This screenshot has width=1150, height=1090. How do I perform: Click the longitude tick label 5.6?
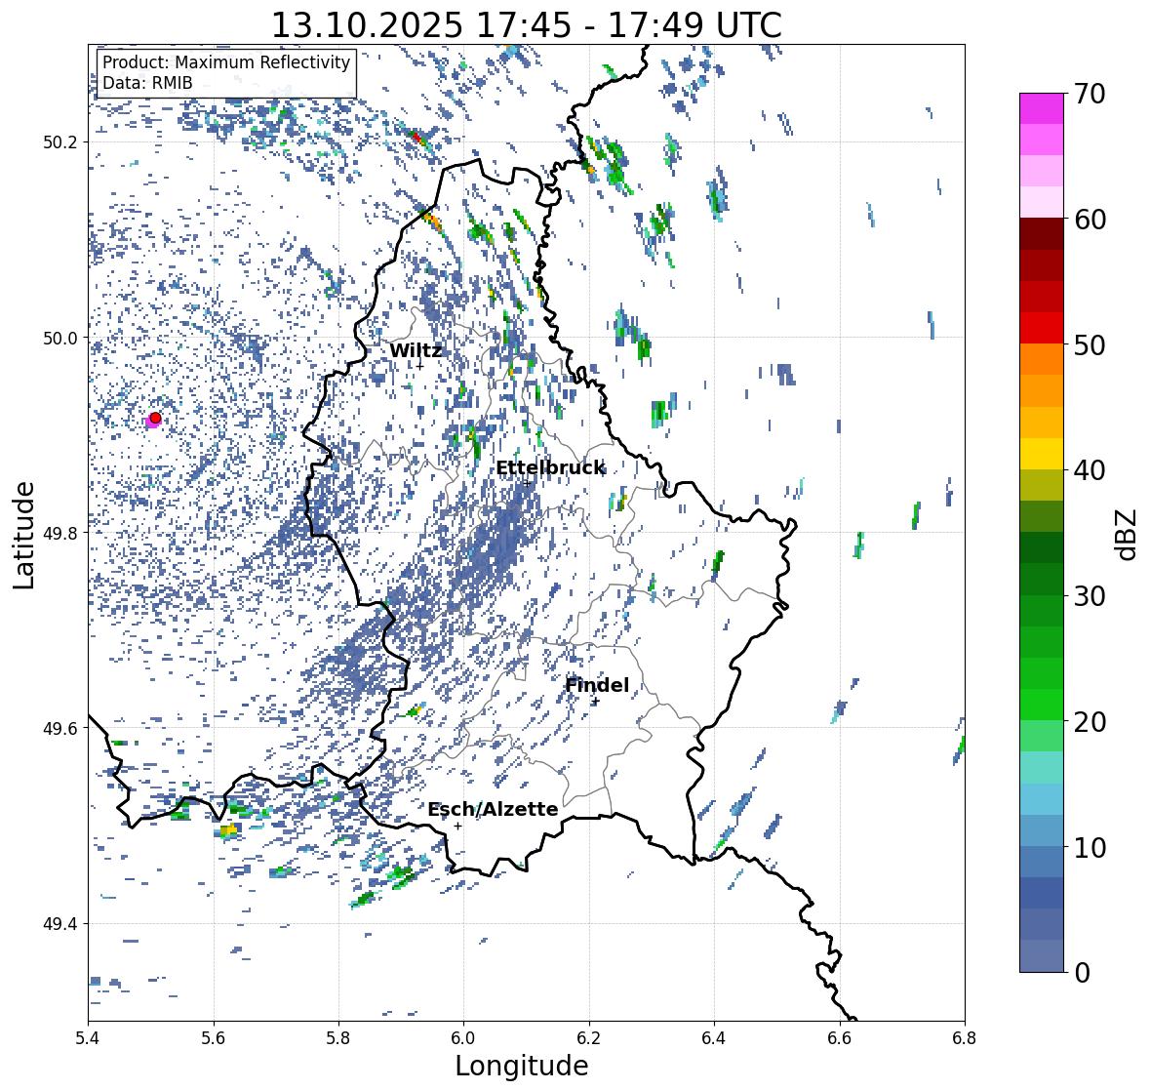point(214,1038)
